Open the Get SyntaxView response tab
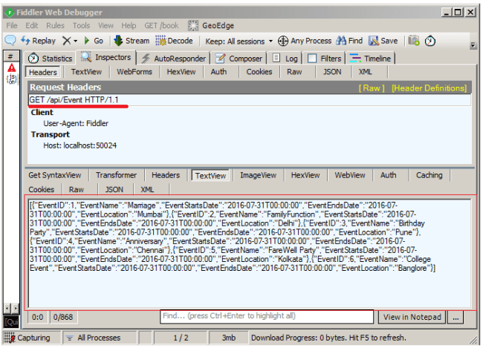 55,175
